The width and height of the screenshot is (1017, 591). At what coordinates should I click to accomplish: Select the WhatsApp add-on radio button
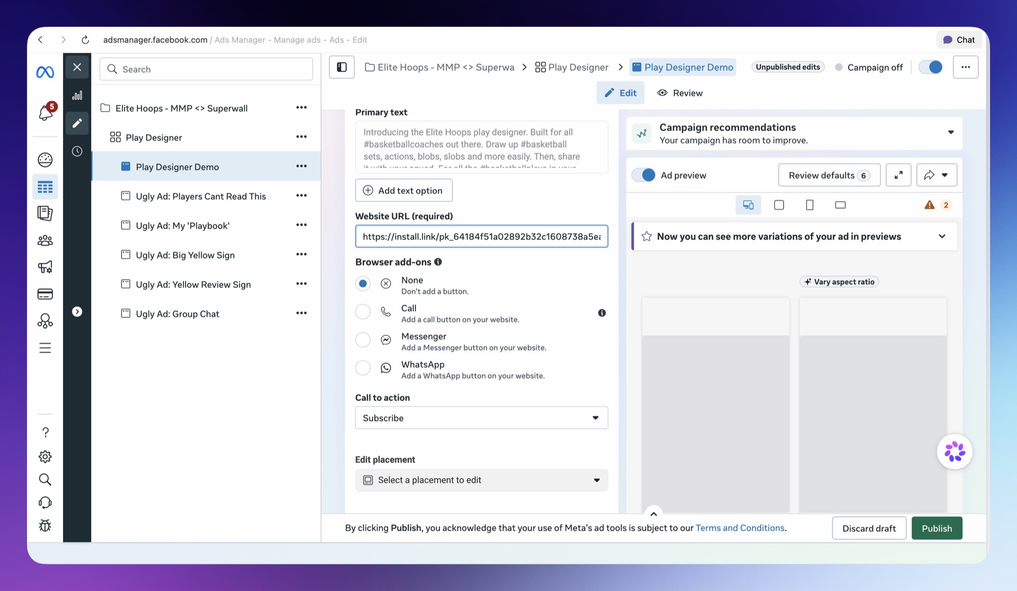pos(363,367)
